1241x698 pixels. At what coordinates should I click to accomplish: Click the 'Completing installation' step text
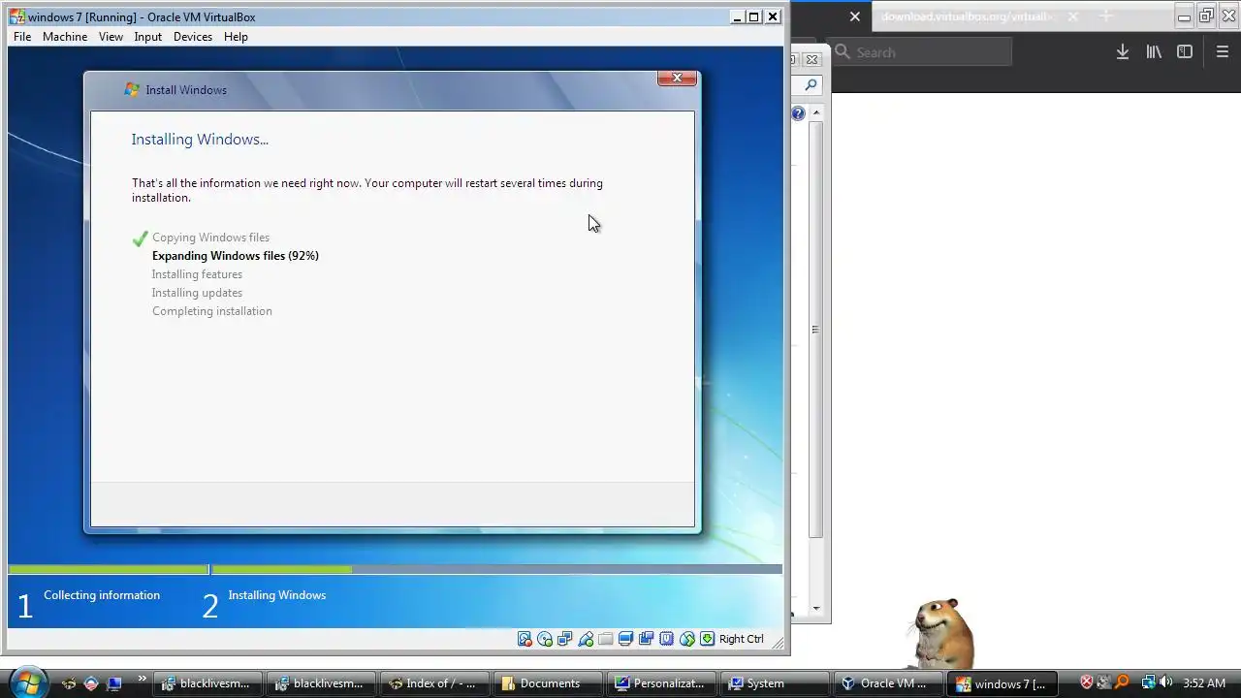click(211, 311)
